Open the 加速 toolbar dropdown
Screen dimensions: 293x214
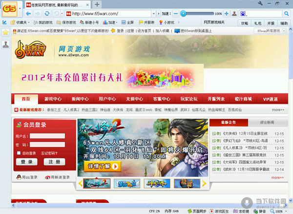point(110,22)
